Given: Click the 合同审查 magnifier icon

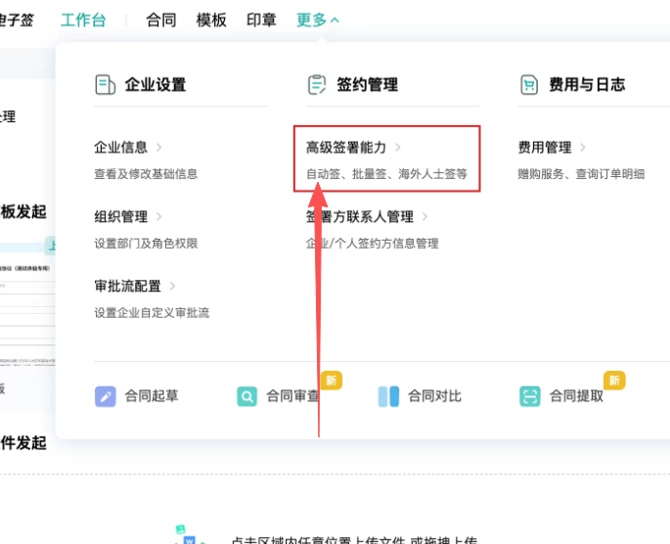Looking at the screenshot, I should tap(247, 396).
